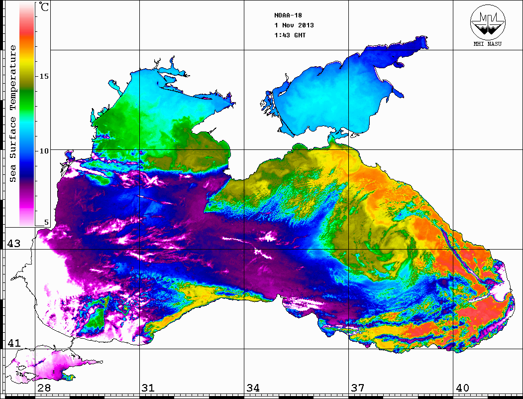Click latitude label '41'
This screenshot has height=399, width=523.
(13, 343)
